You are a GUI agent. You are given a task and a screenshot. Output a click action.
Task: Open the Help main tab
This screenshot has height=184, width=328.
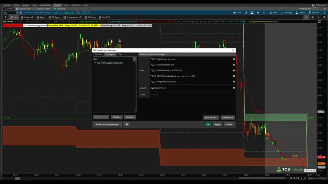pyautogui.click(x=86, y=5)
